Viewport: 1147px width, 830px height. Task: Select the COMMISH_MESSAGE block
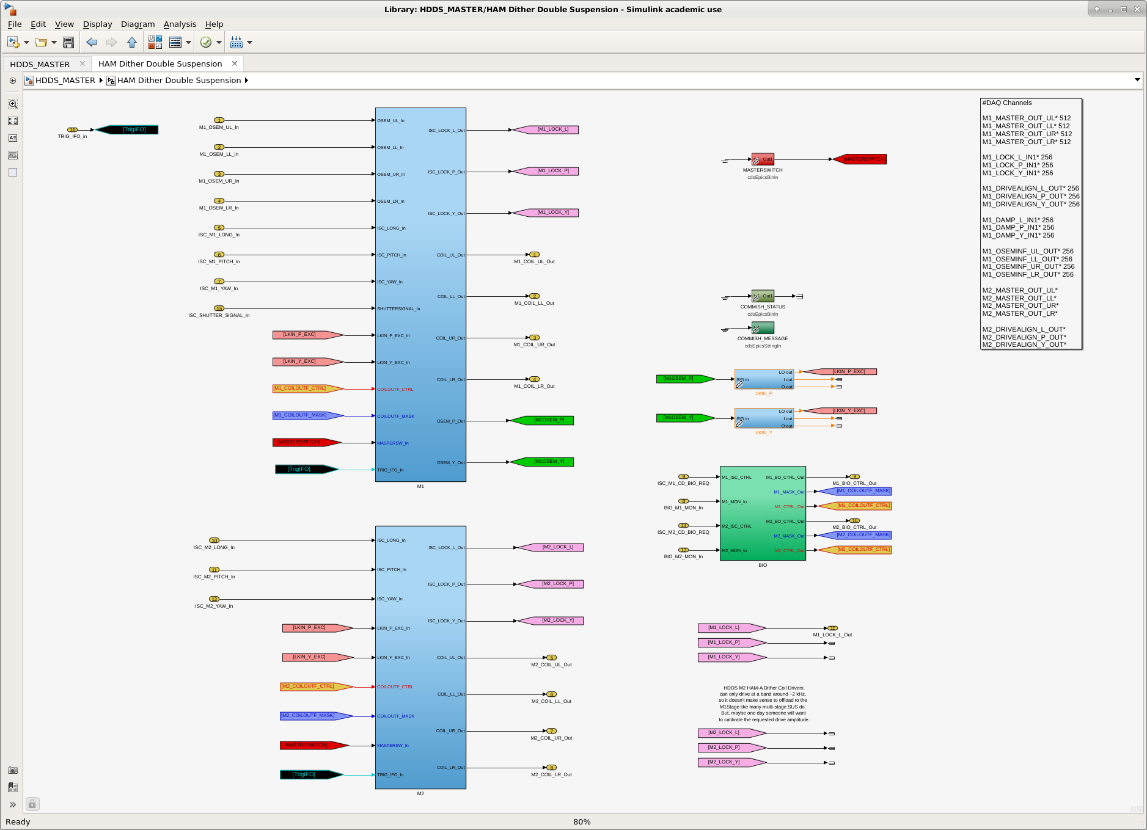[763, 327]
